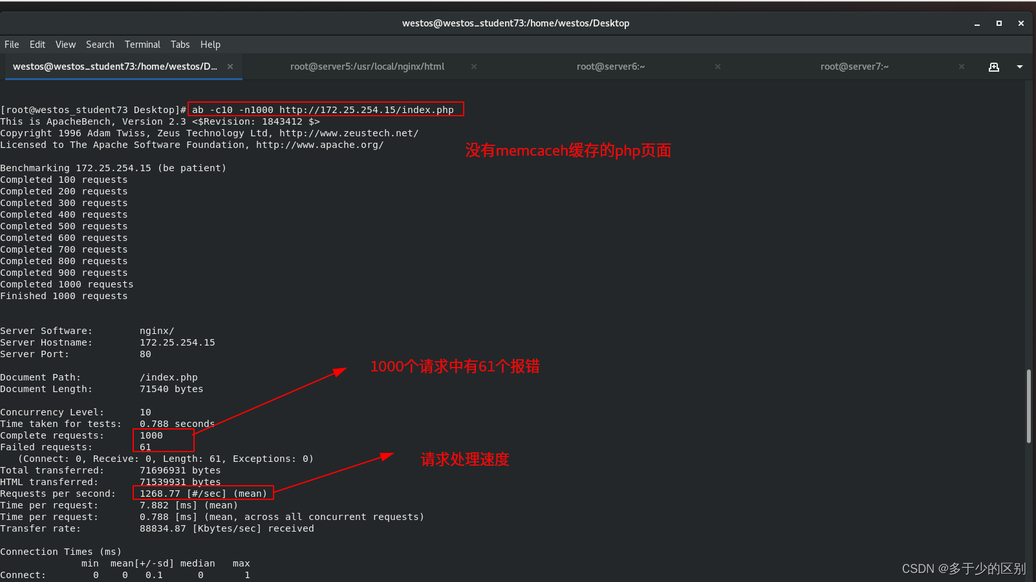Click the new terminal tab icon
This screenshot has height=582, width=1036.
pos(994,67)
